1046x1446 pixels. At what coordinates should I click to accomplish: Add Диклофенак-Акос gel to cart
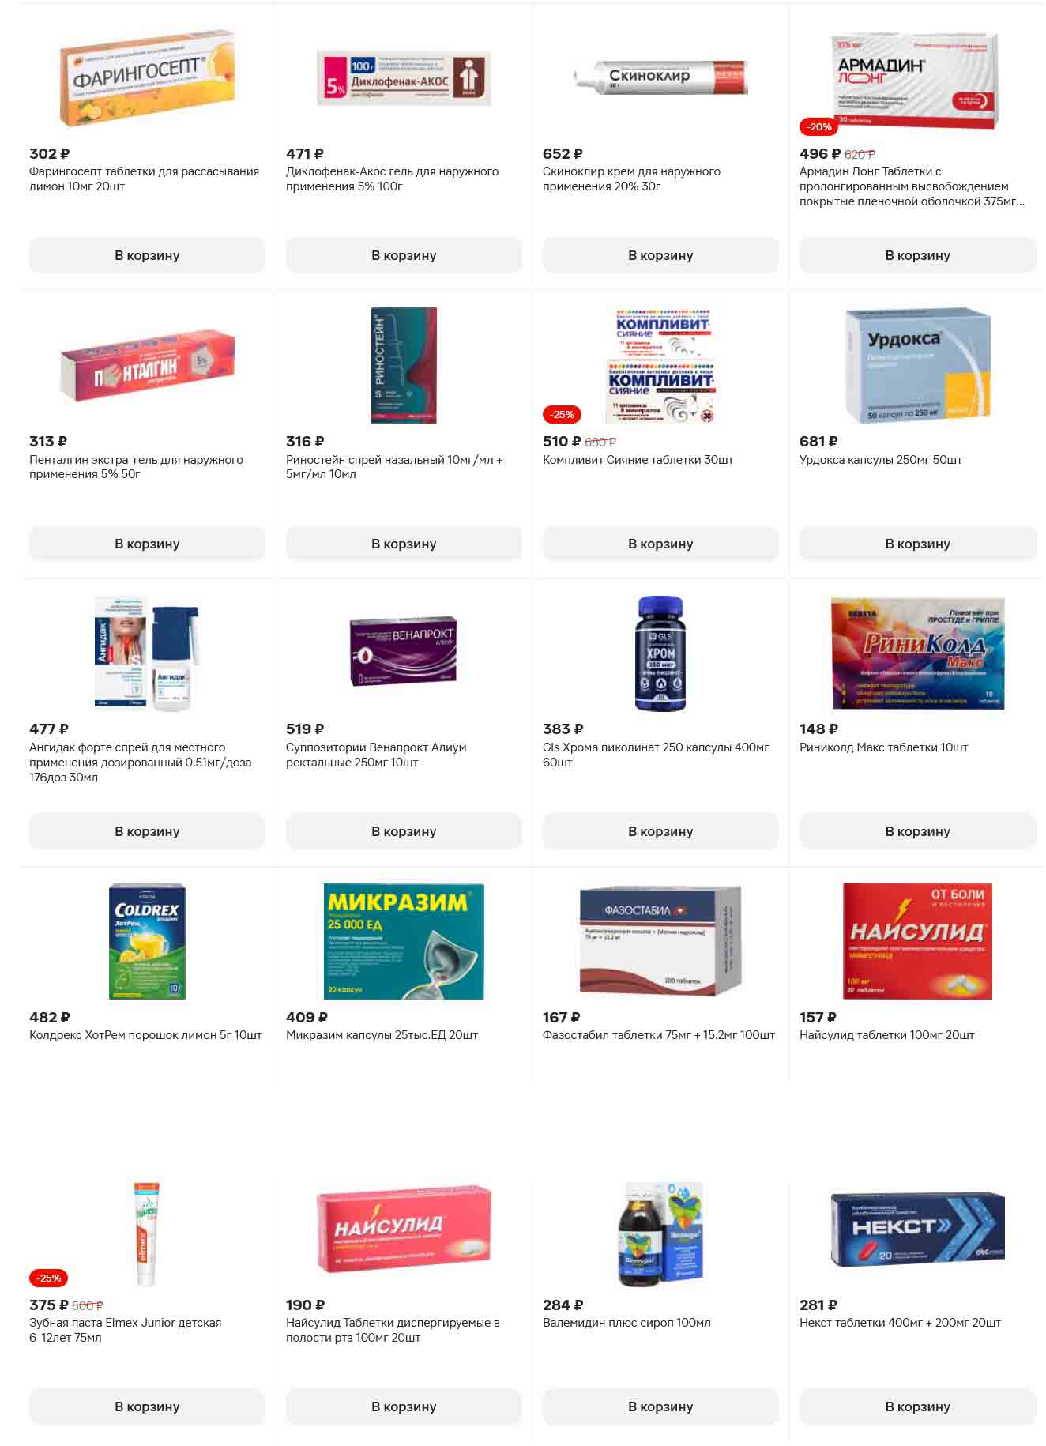click(x=404, y=255)
